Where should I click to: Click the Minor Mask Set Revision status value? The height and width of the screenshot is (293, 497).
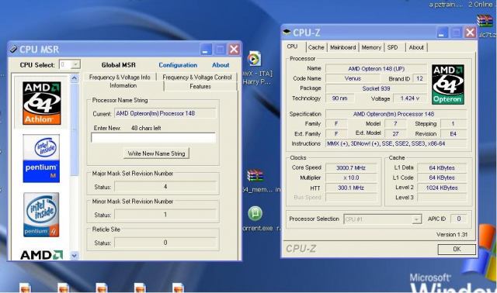click(x=165, y=215)
